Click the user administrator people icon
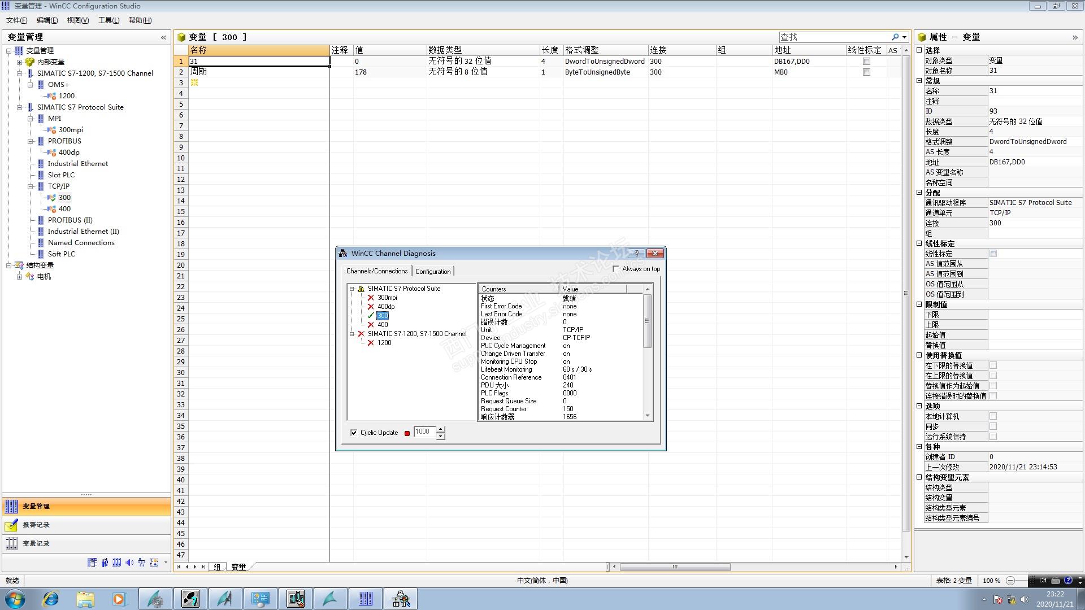Screen dimensions: 1085x610 [105, 562]
